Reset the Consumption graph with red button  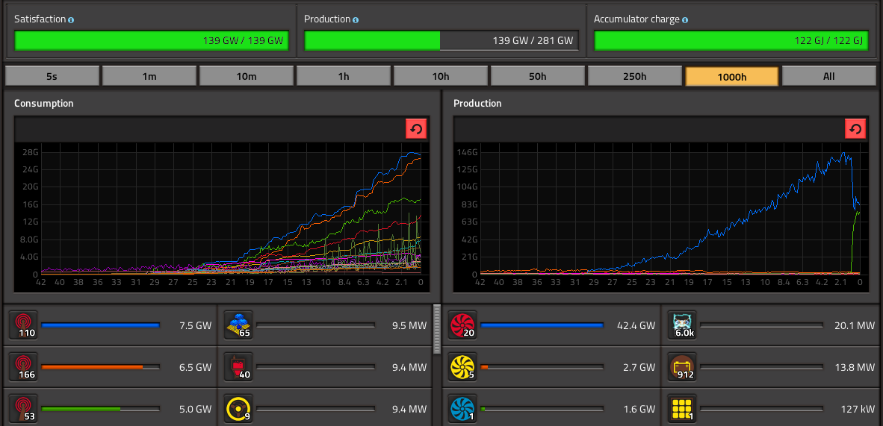pyautogui.click(x=416, y=129)
